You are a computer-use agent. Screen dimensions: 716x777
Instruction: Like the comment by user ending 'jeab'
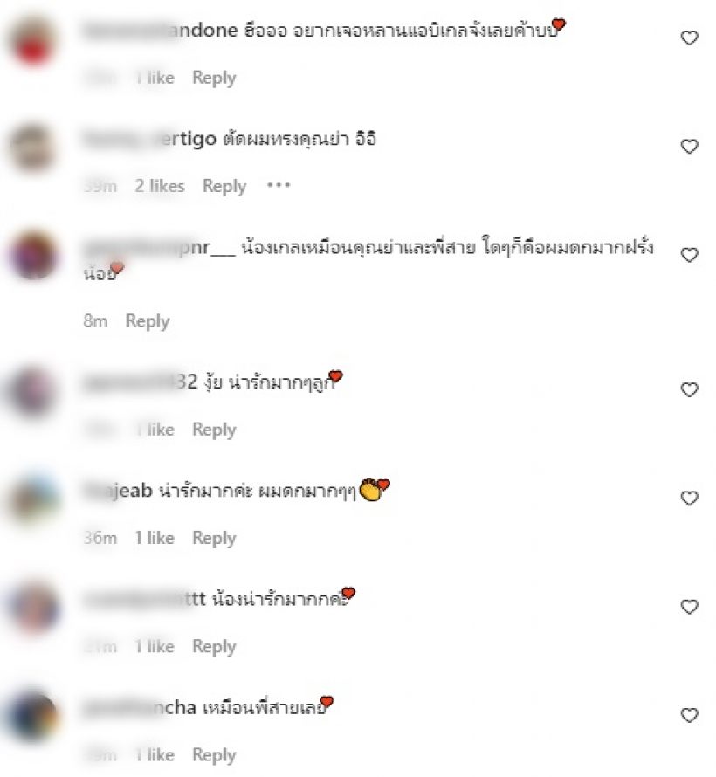point(689,498)
